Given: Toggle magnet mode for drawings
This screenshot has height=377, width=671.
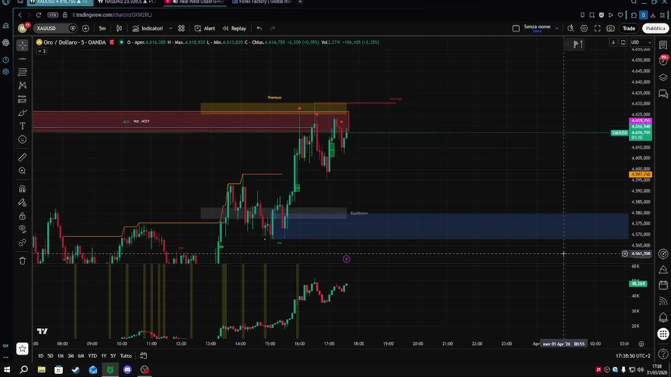Looking at the screenshot, I should click(x=22, y=189).
